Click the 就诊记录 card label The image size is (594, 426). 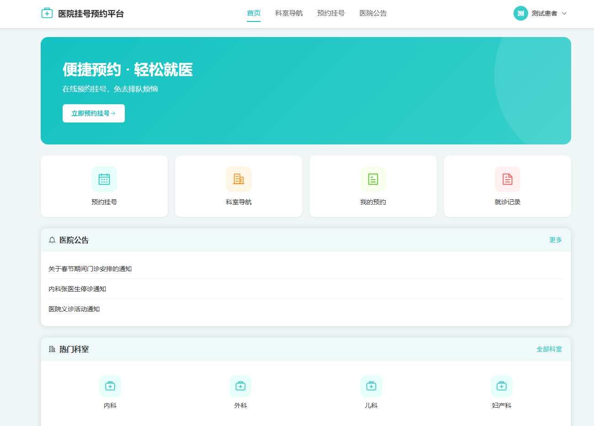[x=508, y=202]
